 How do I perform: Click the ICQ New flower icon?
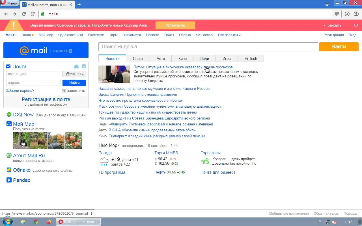(9, 114)
